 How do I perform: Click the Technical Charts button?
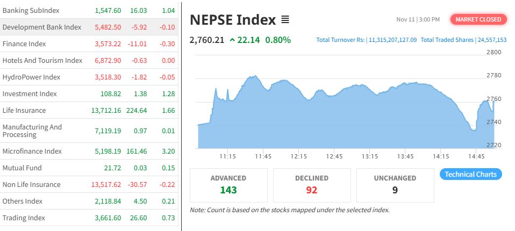[471, 174]
